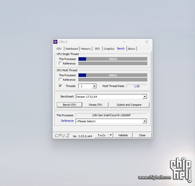Open the Graphics tab
The image size is (195, 186).
coord(109,49)
